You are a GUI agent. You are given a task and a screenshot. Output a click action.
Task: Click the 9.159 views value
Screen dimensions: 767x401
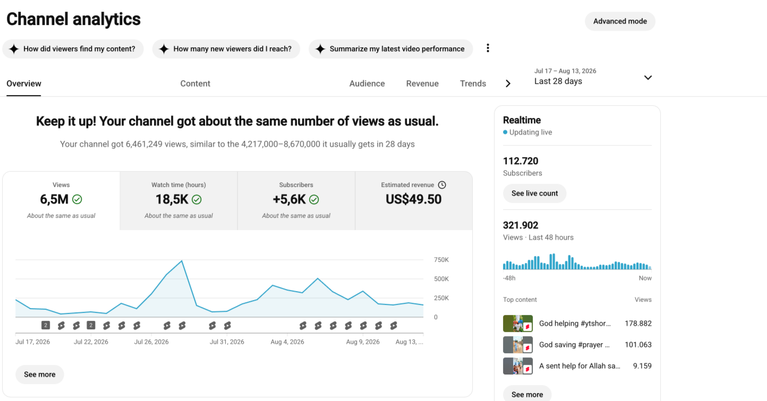click(642, 366)
